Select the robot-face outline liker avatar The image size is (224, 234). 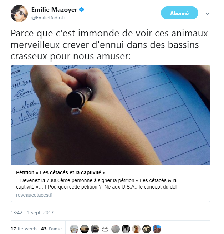click(105, 229)
